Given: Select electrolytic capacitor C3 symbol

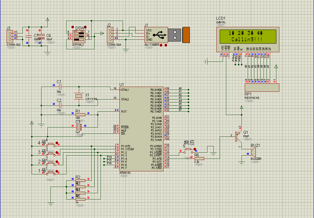Looking at the screenshot, I should click(79, 127).
